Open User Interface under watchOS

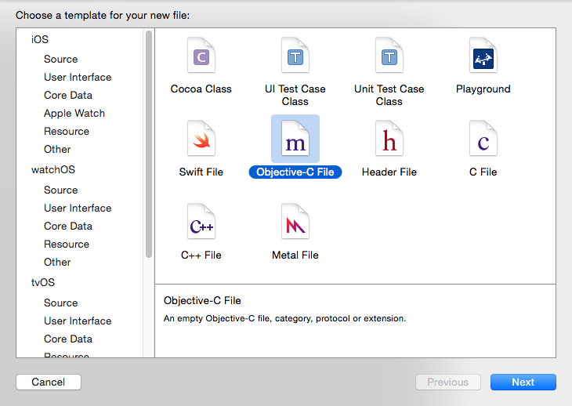tap(78, 208)
